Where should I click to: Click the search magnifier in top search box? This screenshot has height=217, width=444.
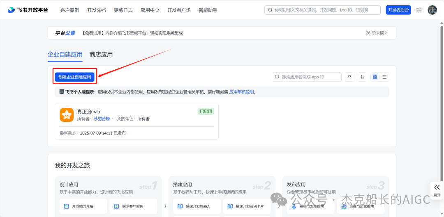270,10
